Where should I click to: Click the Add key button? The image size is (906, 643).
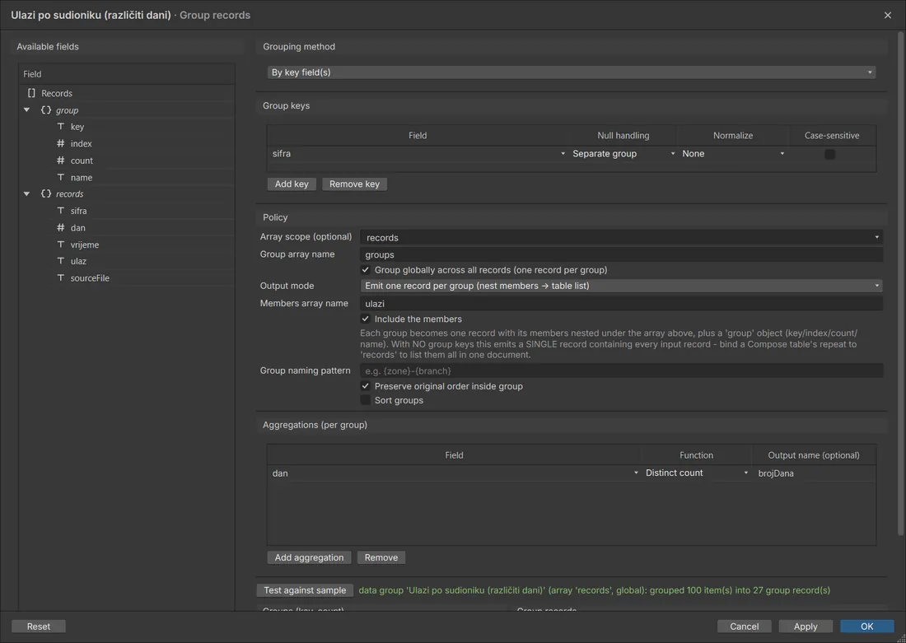292,184
